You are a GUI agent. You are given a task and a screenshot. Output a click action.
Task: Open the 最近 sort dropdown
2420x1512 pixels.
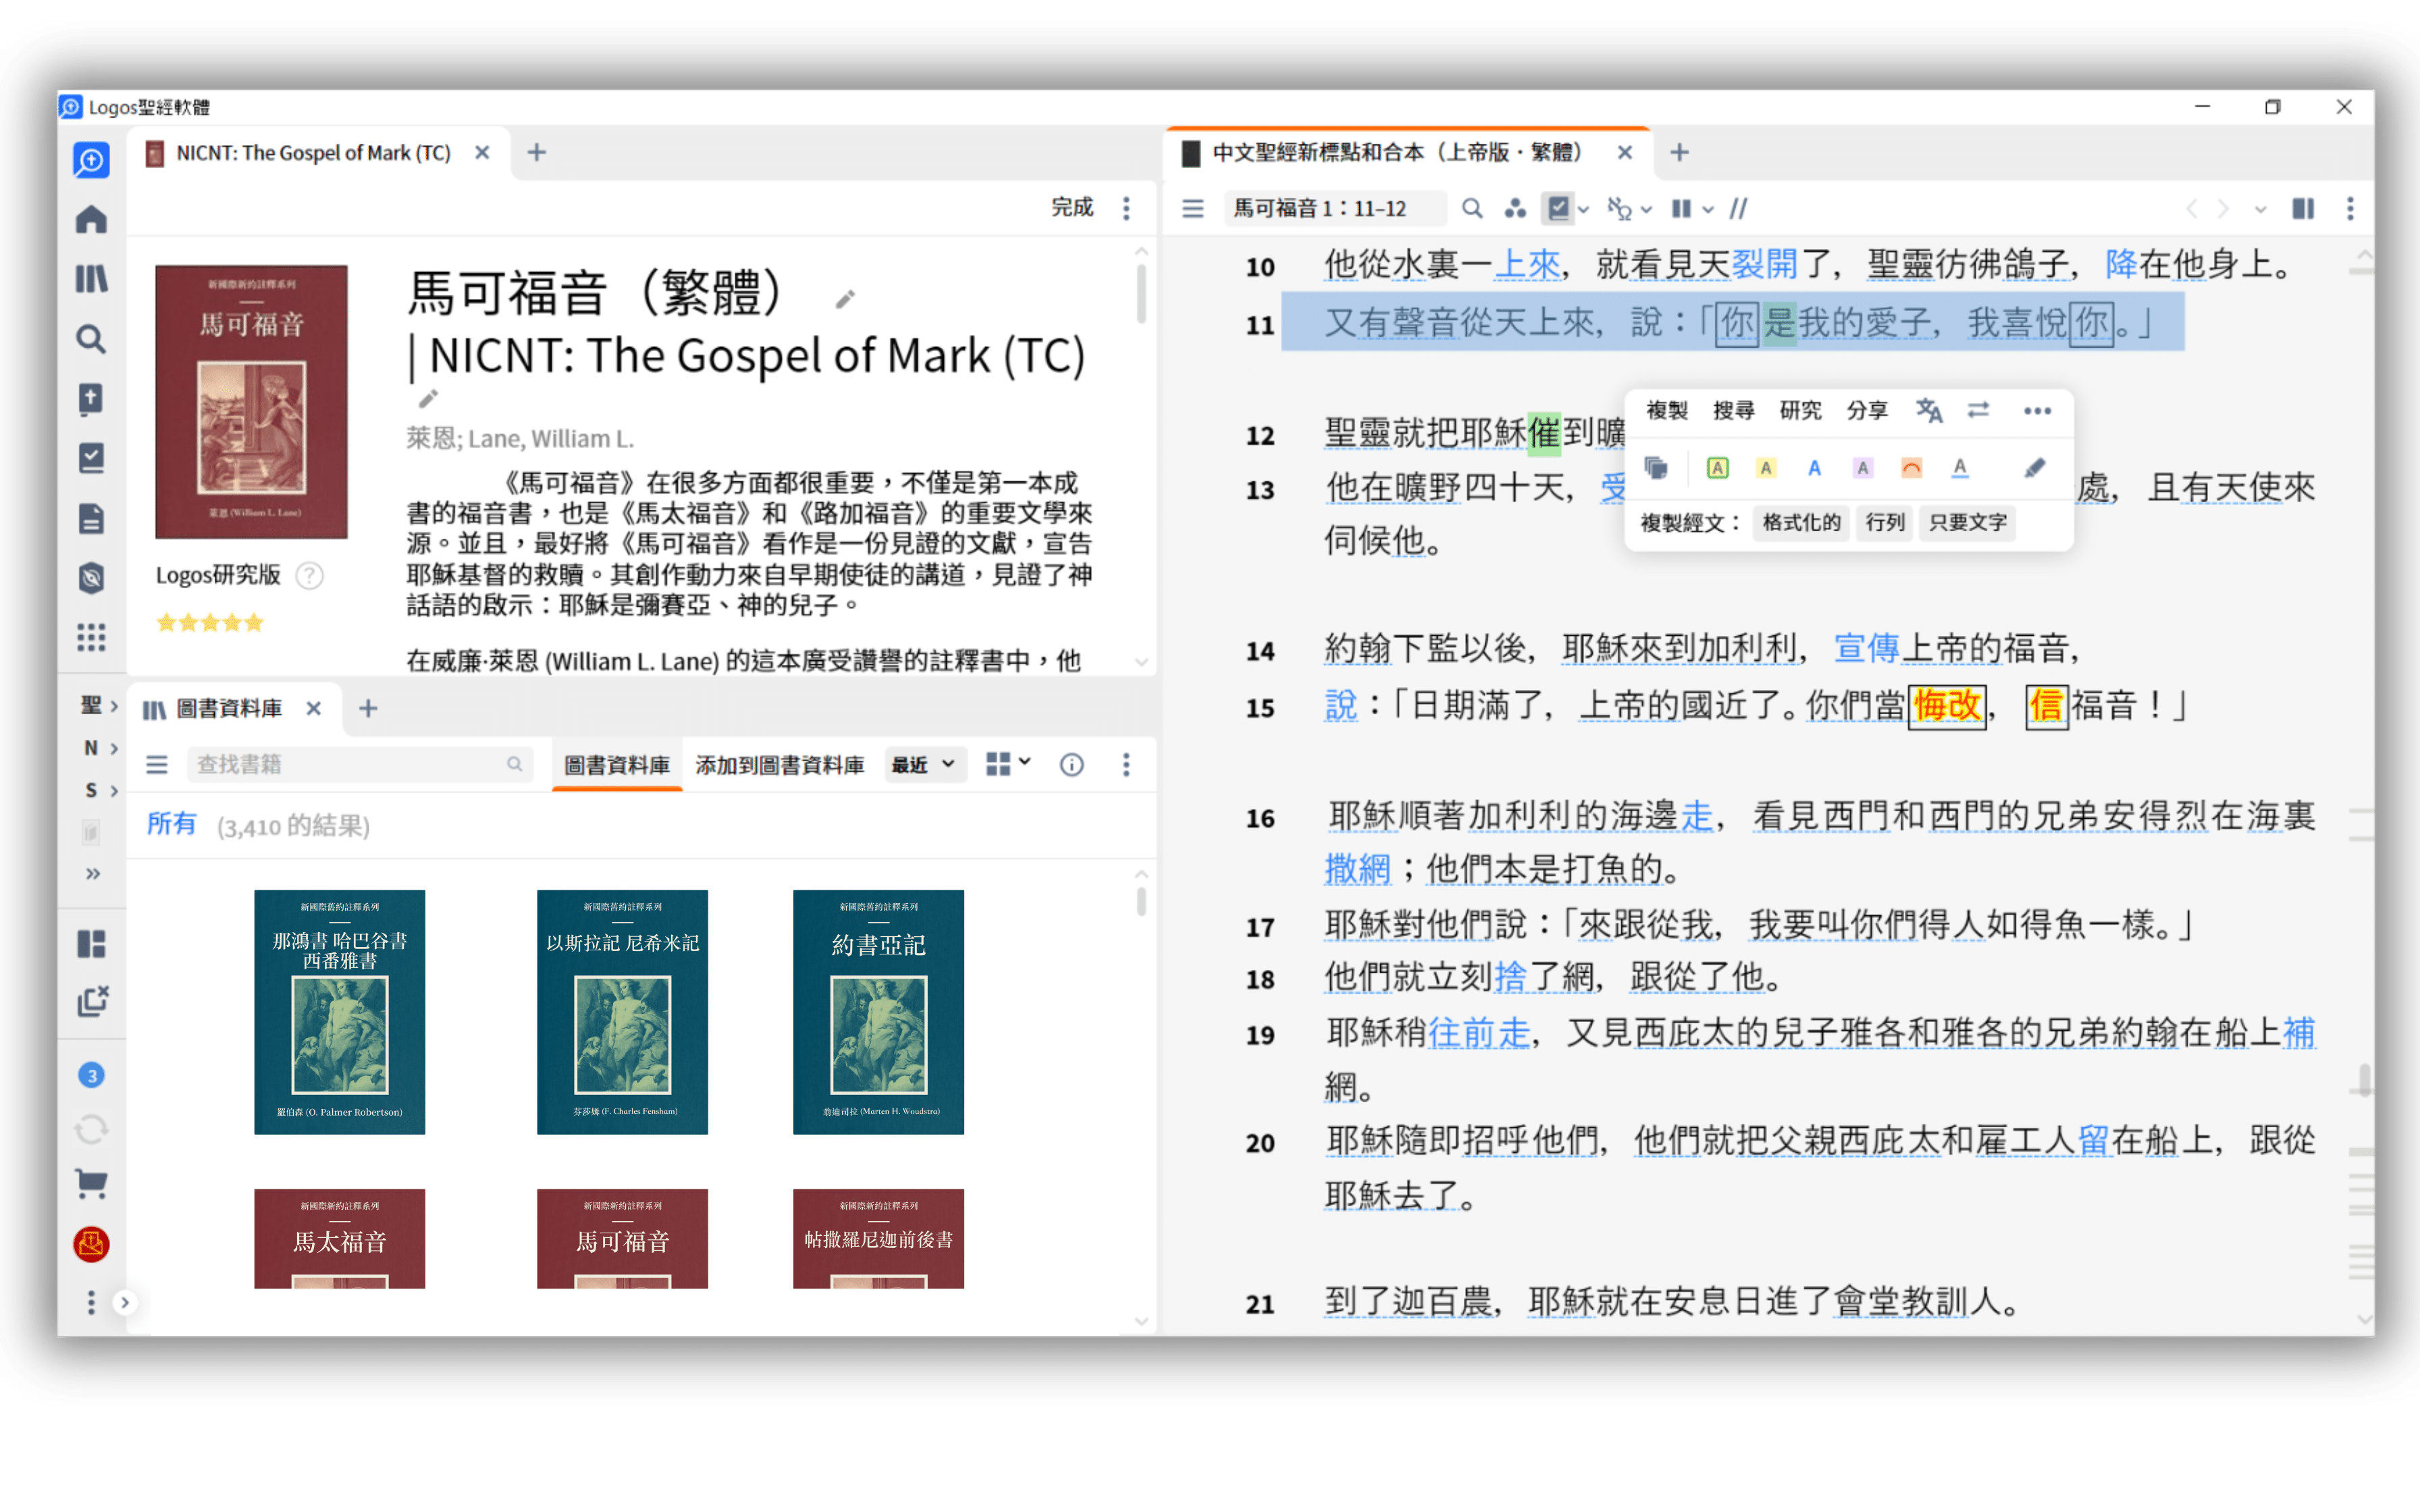924,765
